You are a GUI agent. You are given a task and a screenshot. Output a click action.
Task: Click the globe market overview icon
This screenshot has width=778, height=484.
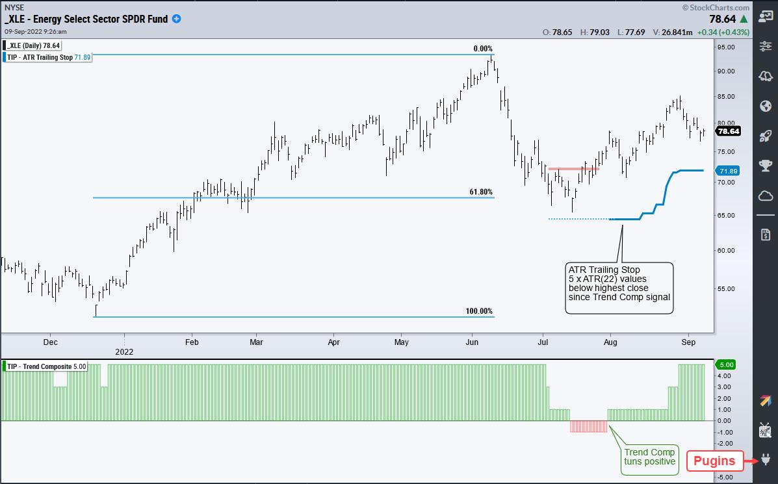765,106
